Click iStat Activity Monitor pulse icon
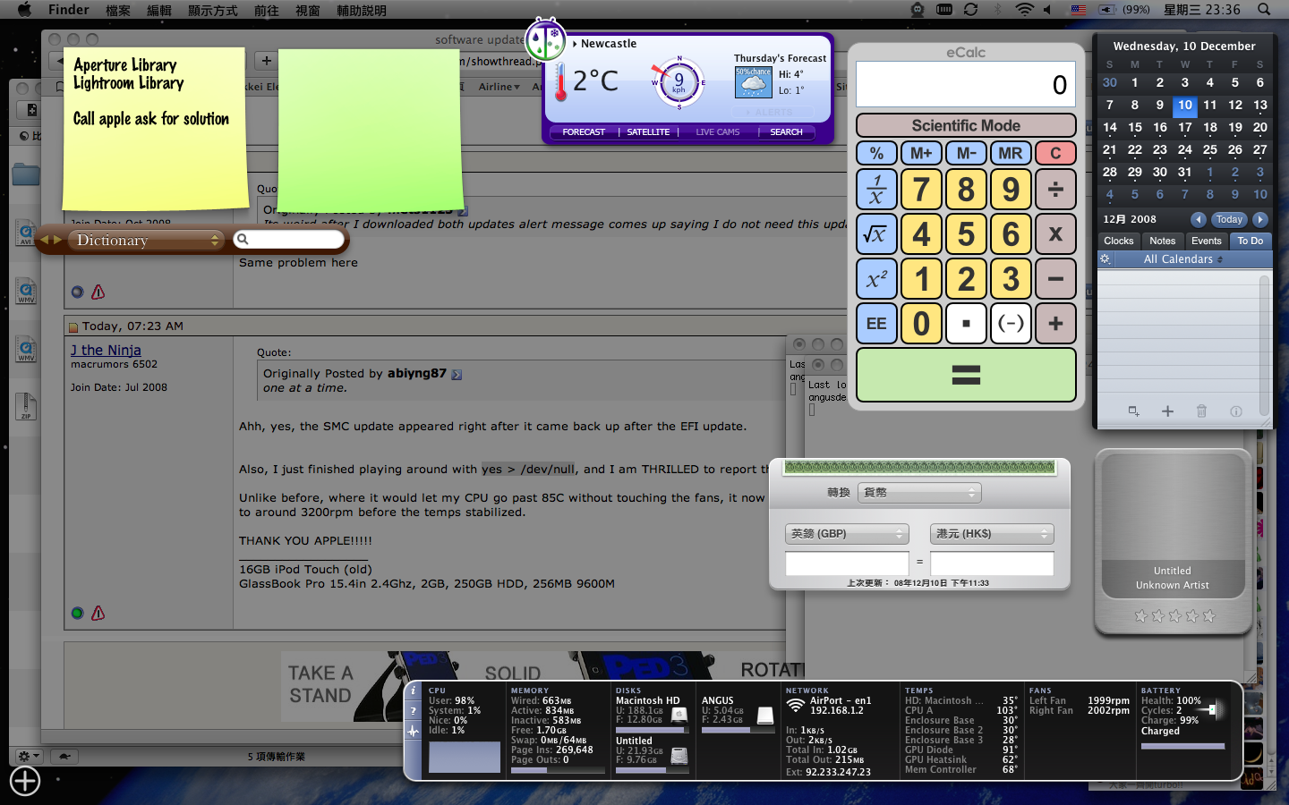 point(413,732)
